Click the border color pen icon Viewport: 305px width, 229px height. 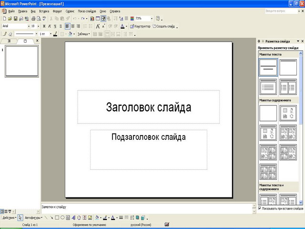(x=55, y=34)
